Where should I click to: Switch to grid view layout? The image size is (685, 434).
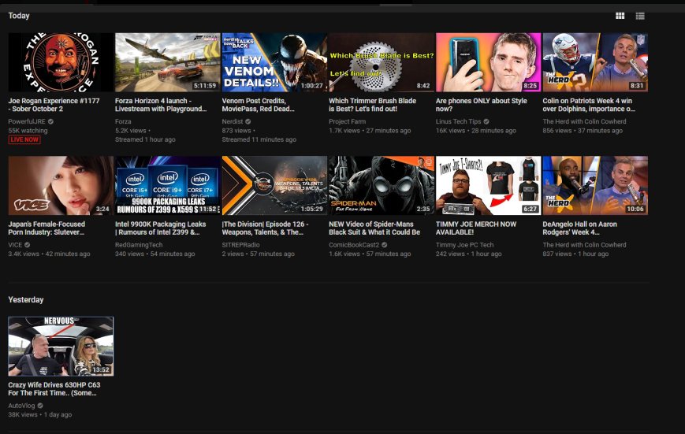(620, 17)
